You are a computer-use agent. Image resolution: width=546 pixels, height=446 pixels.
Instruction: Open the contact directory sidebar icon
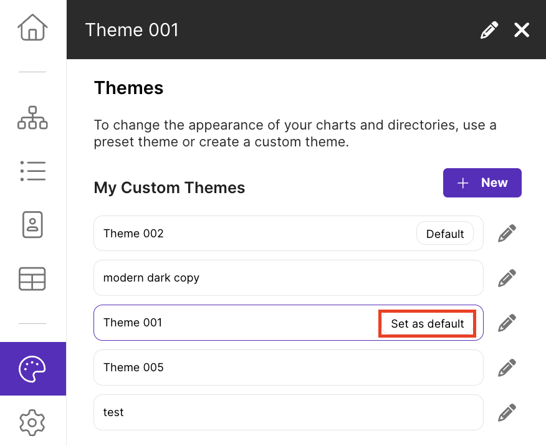coord(32,224)
